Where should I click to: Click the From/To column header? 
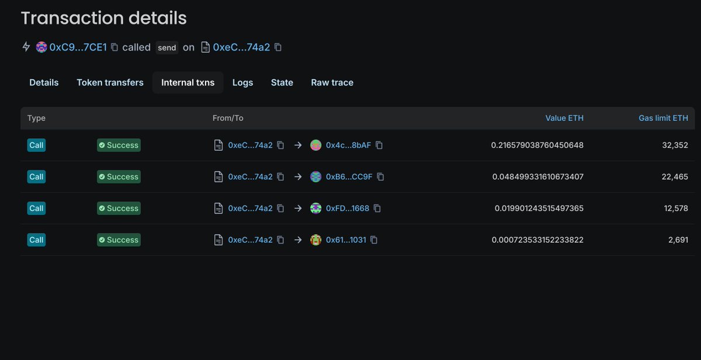click(228, 118)
